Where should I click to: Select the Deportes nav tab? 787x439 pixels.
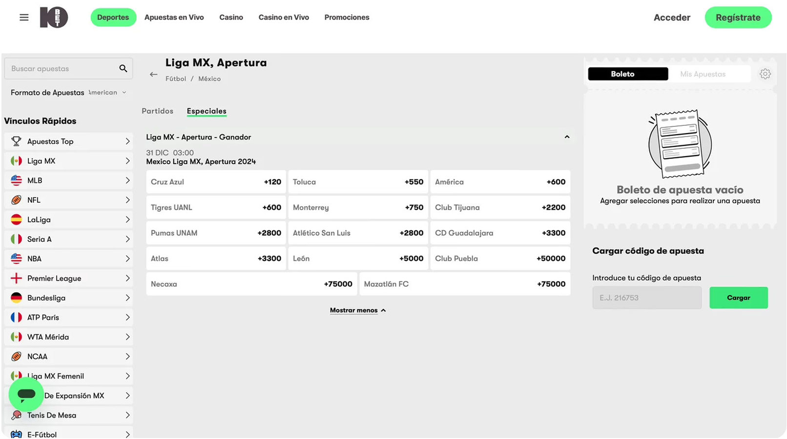tap(113, 18)
